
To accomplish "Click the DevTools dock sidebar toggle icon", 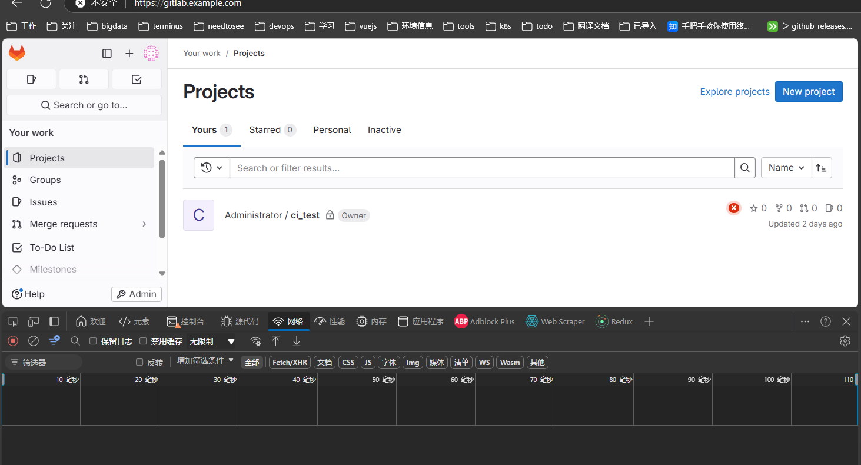I will click(54, 321).
